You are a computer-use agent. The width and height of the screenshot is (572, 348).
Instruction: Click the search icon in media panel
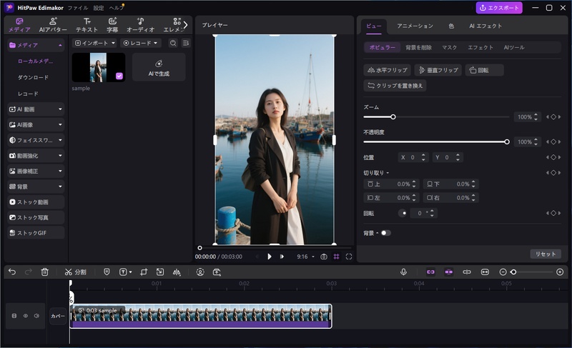tap(173, 43)
